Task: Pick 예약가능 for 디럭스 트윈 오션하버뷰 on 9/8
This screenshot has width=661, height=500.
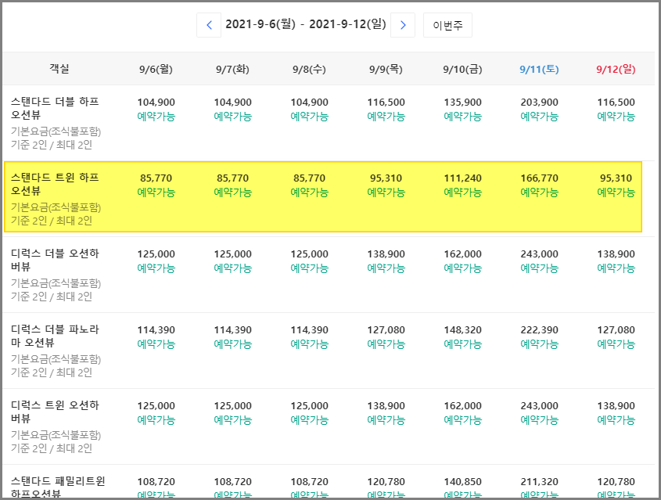Action: tap(310, 420)
